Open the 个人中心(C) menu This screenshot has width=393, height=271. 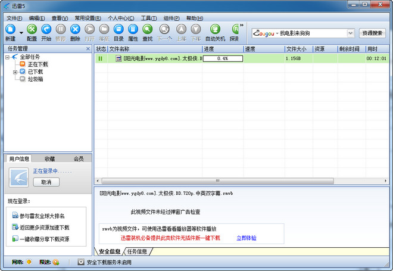coord(121,18)
